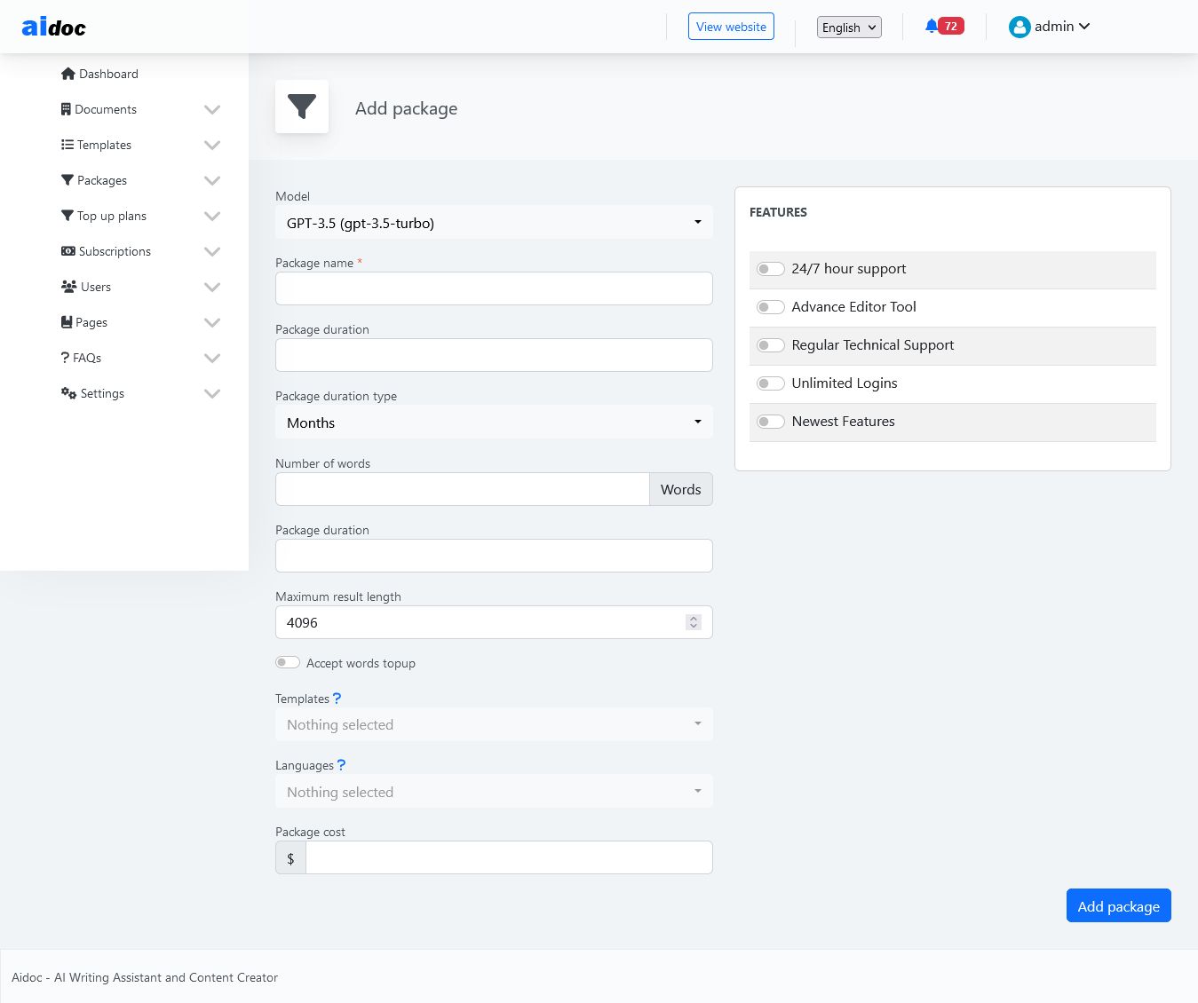Click the Dashboard home icon
Viewport: 1198px width, 1003px height.
click(x=68, y=74)
